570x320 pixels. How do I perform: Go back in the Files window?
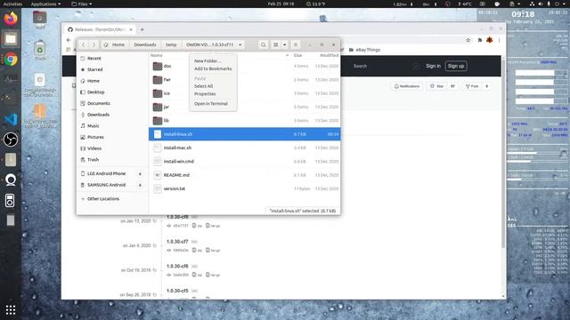click(83, 44)
